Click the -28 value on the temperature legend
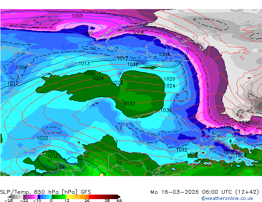The width and height of the screenshot is (262, 202). [8, 200]
